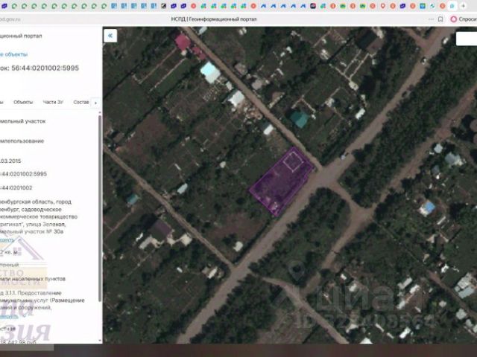This screenshot has width=477, height=357.
Task: Click the blue 'объекты' back link
Action: tap(13, 54)
